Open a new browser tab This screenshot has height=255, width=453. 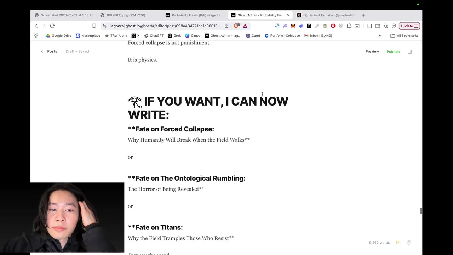tap(363, 15)
